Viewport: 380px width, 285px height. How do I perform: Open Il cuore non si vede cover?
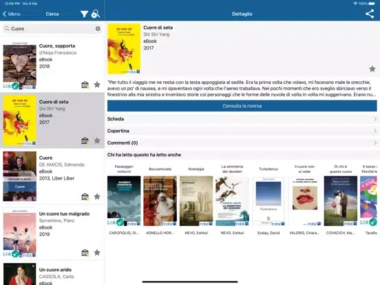(304, 201)
